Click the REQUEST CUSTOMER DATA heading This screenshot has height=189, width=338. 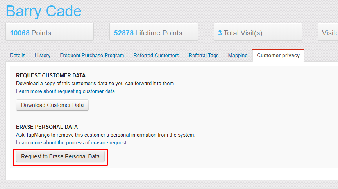coord(51,75)
